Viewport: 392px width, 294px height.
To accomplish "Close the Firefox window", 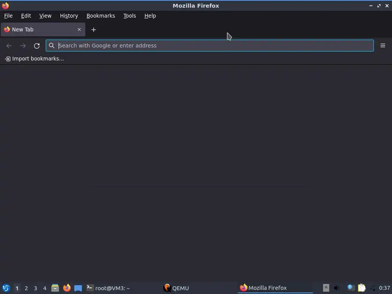I will point(387,6).
